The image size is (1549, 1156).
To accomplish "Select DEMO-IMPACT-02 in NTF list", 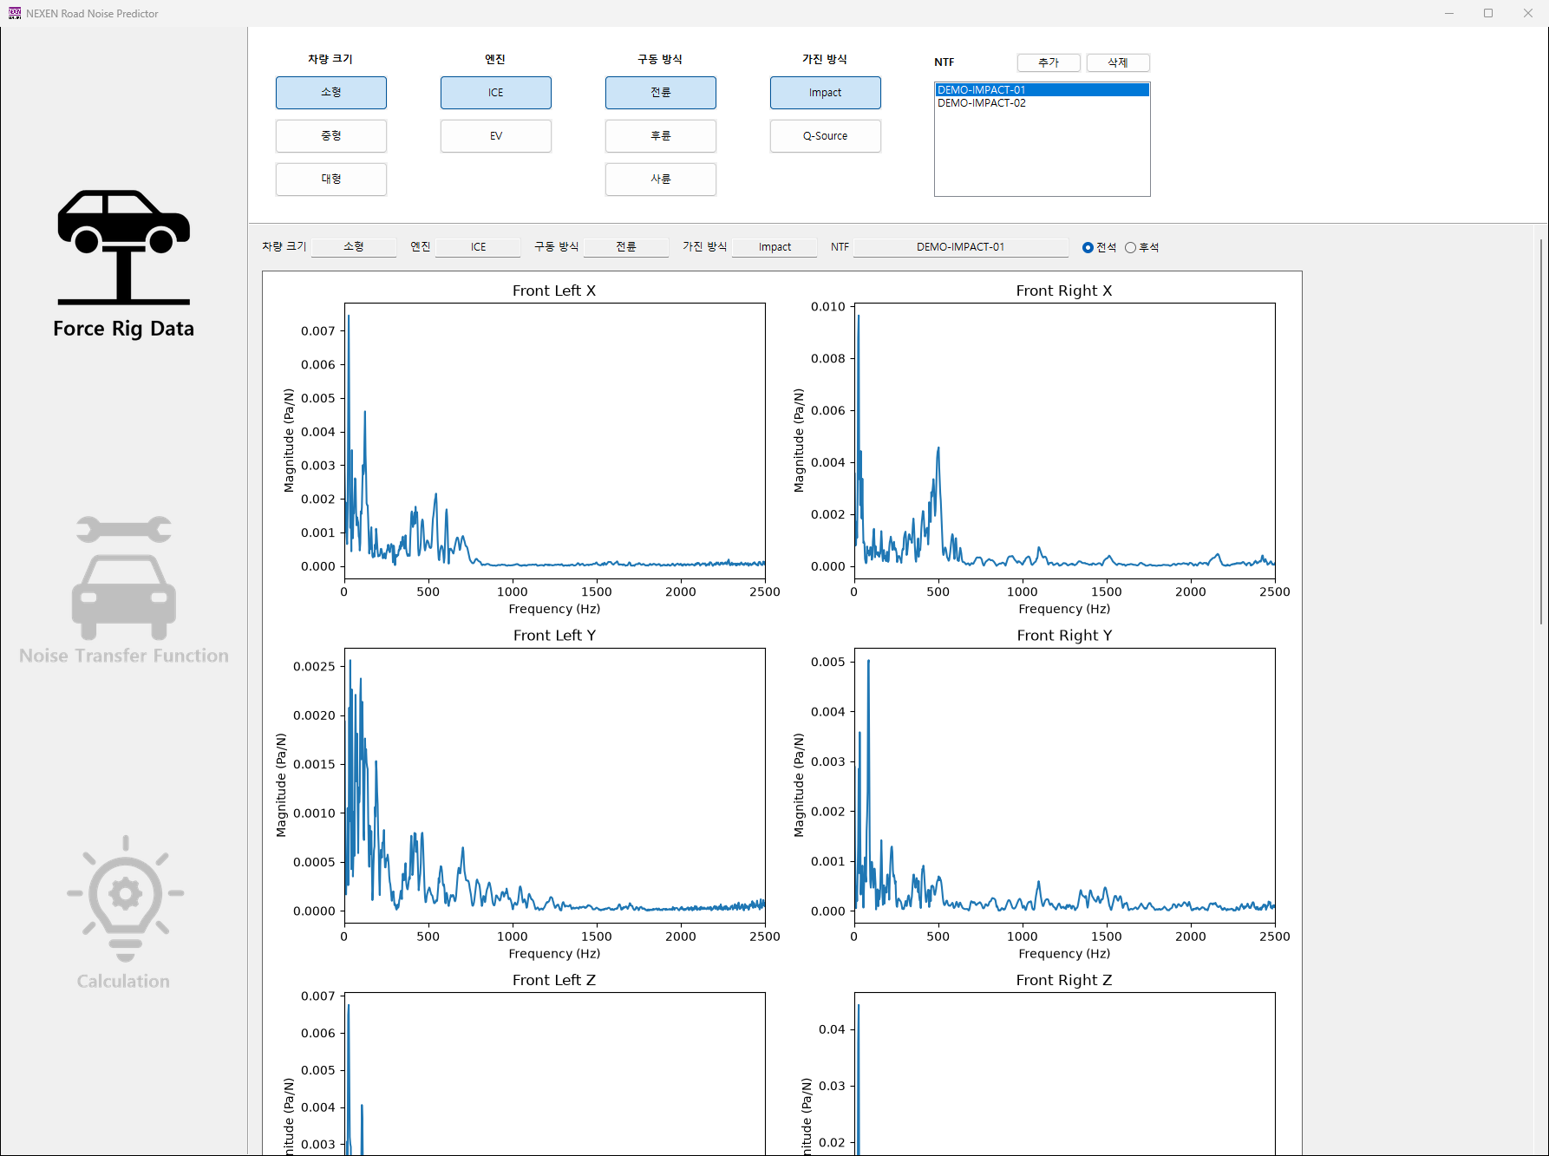I will click(x=1042, y=103).
